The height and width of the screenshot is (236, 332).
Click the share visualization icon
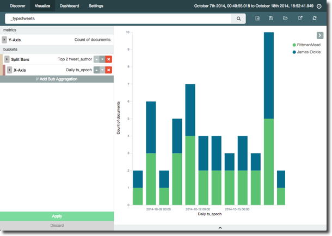point(300,18)
